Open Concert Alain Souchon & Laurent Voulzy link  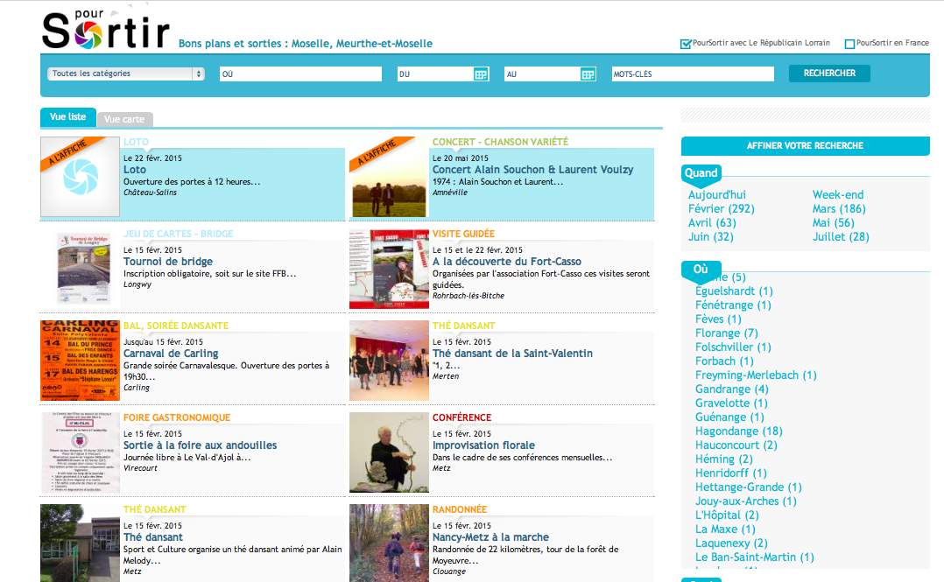click(x=532, y=170)
